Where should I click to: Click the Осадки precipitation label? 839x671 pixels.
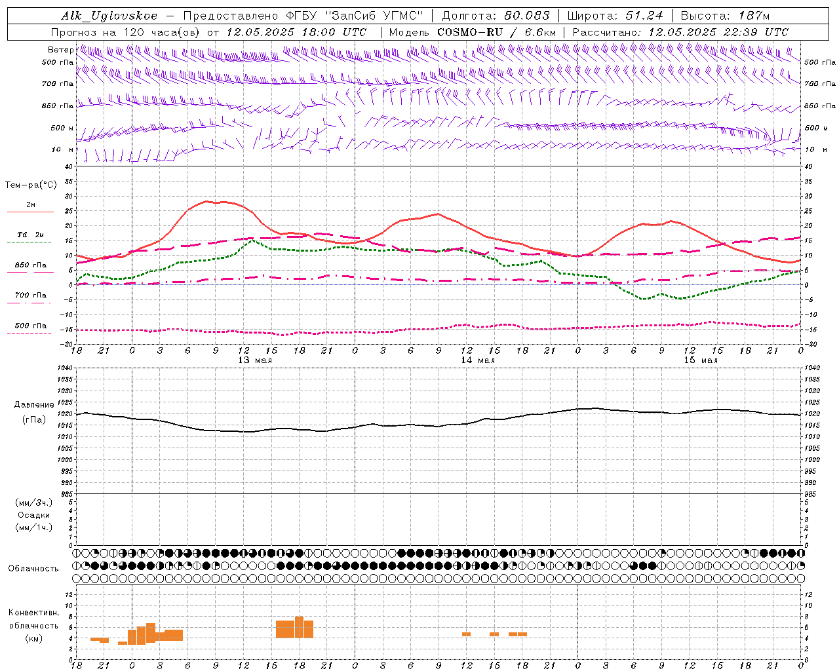point(34,516)
